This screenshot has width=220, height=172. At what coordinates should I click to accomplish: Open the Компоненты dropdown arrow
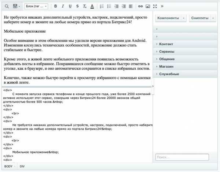pos(184,18)
